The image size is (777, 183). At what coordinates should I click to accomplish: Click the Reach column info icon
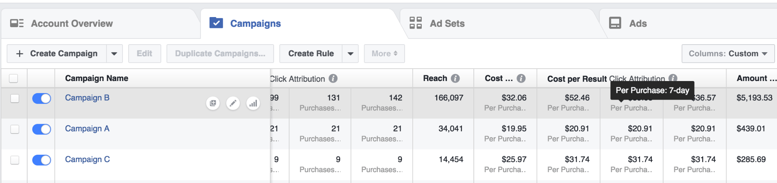click(455, 78)
